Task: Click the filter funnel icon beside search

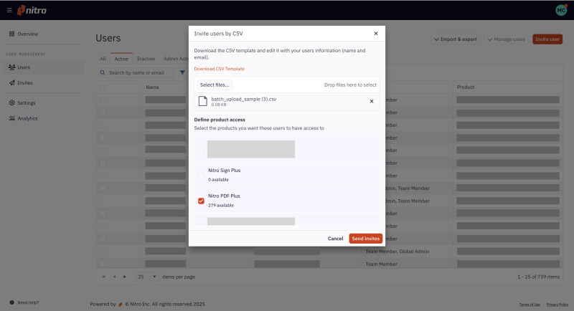Action: (x=182, y=72)
